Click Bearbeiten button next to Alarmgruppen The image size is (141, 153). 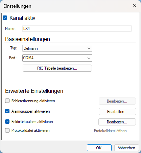point(117,112)
